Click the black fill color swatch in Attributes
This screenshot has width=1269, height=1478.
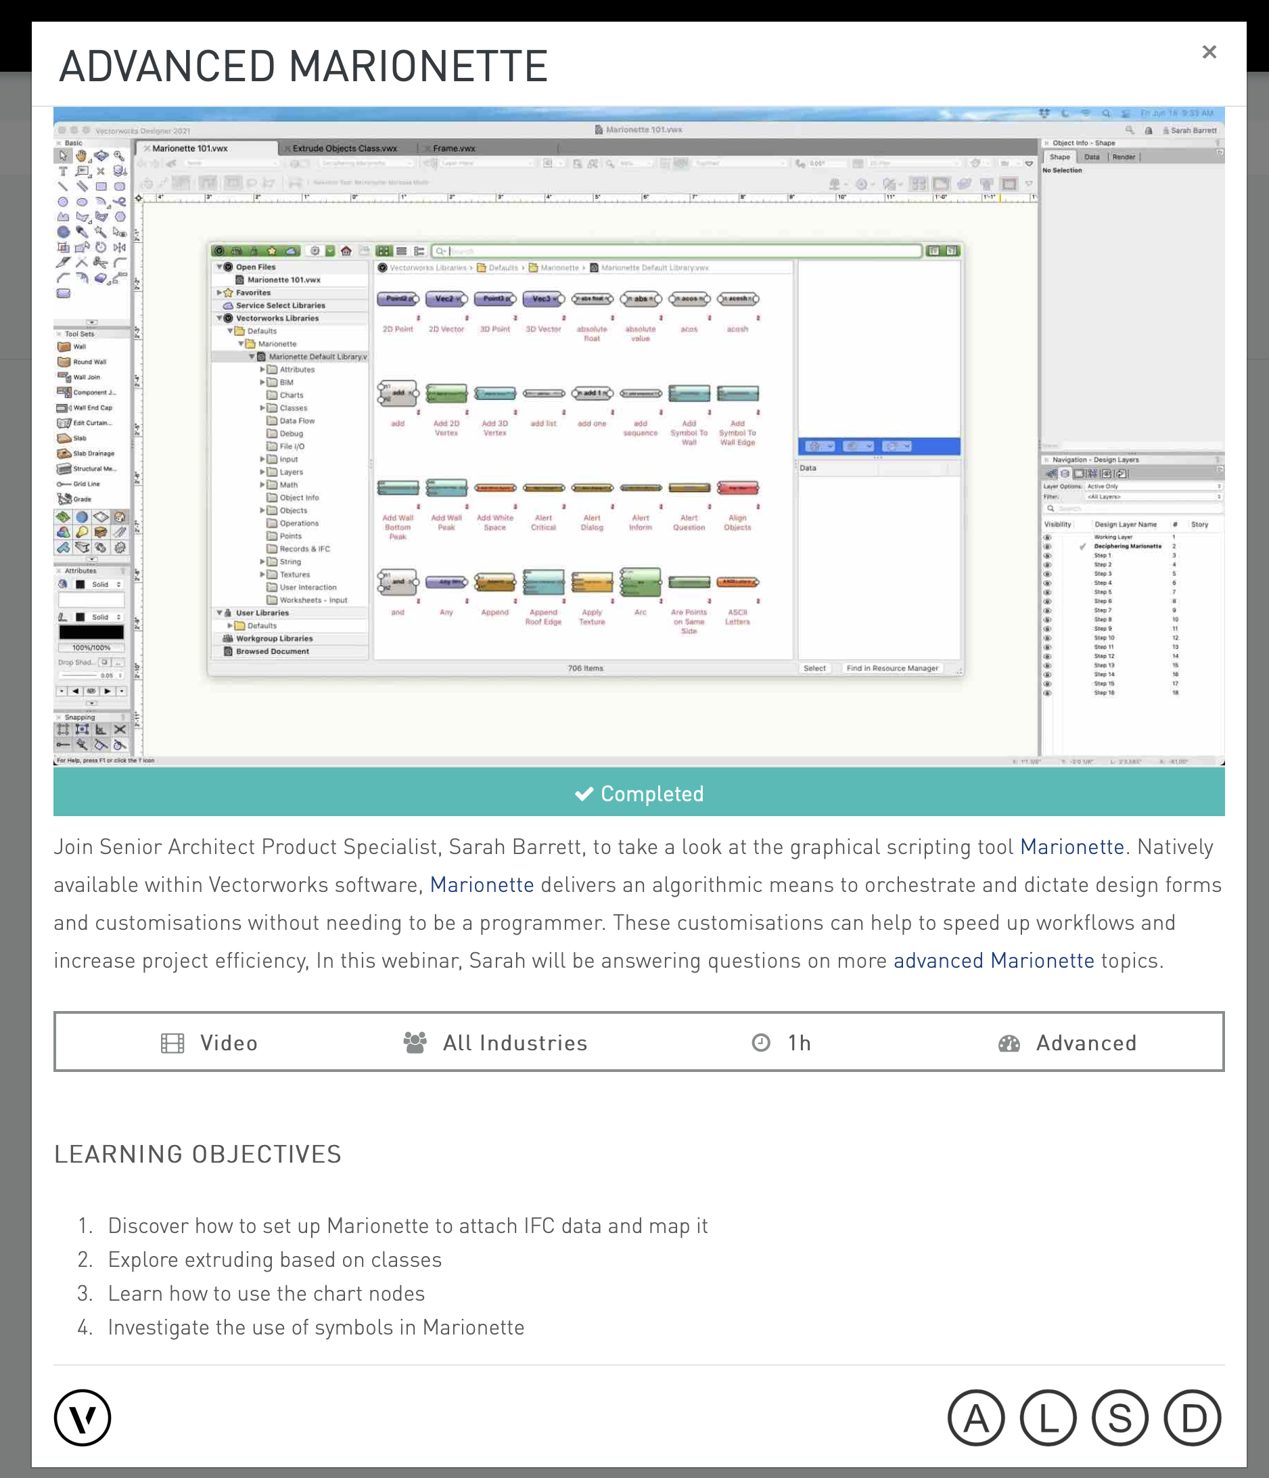[93, 632]
